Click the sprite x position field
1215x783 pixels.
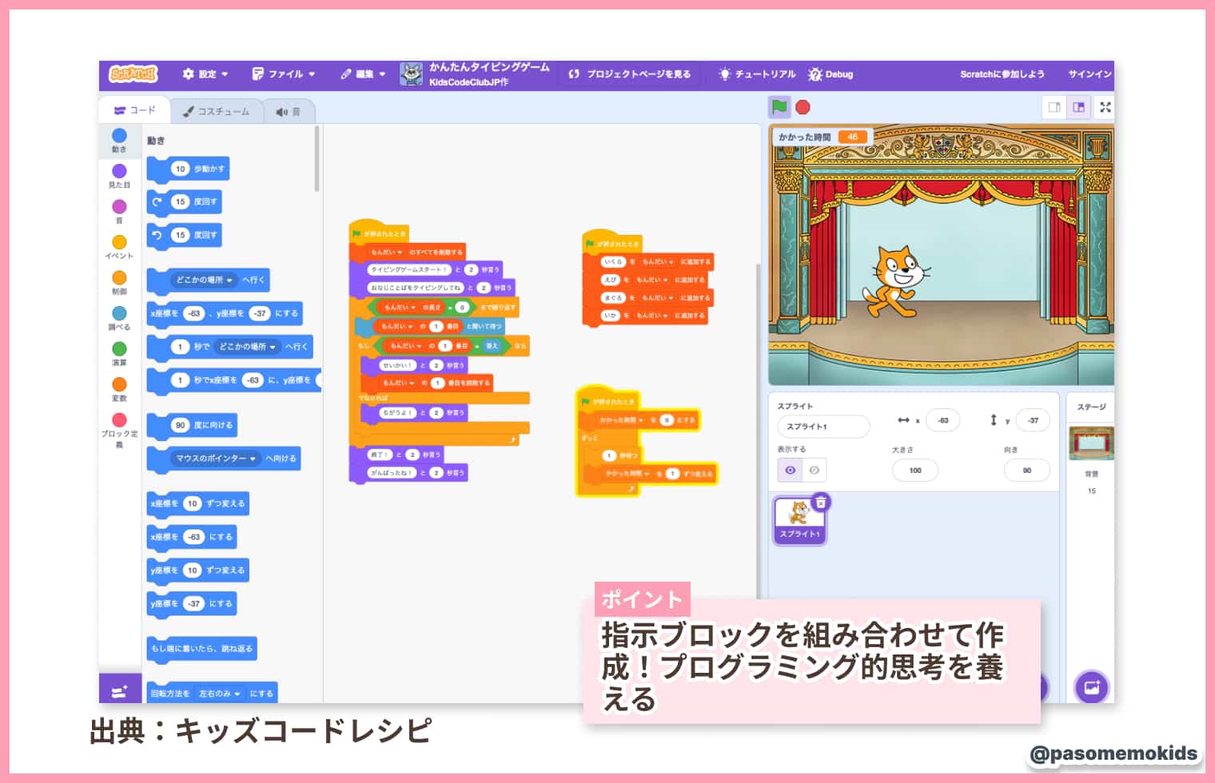point(943,420)
